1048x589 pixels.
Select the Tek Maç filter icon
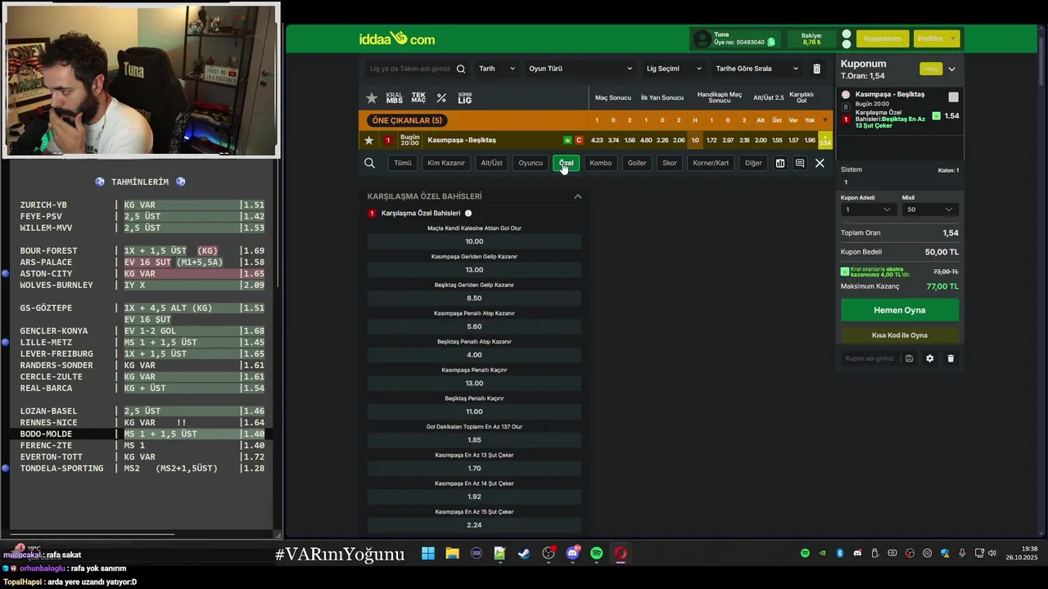tap(418, 98)
